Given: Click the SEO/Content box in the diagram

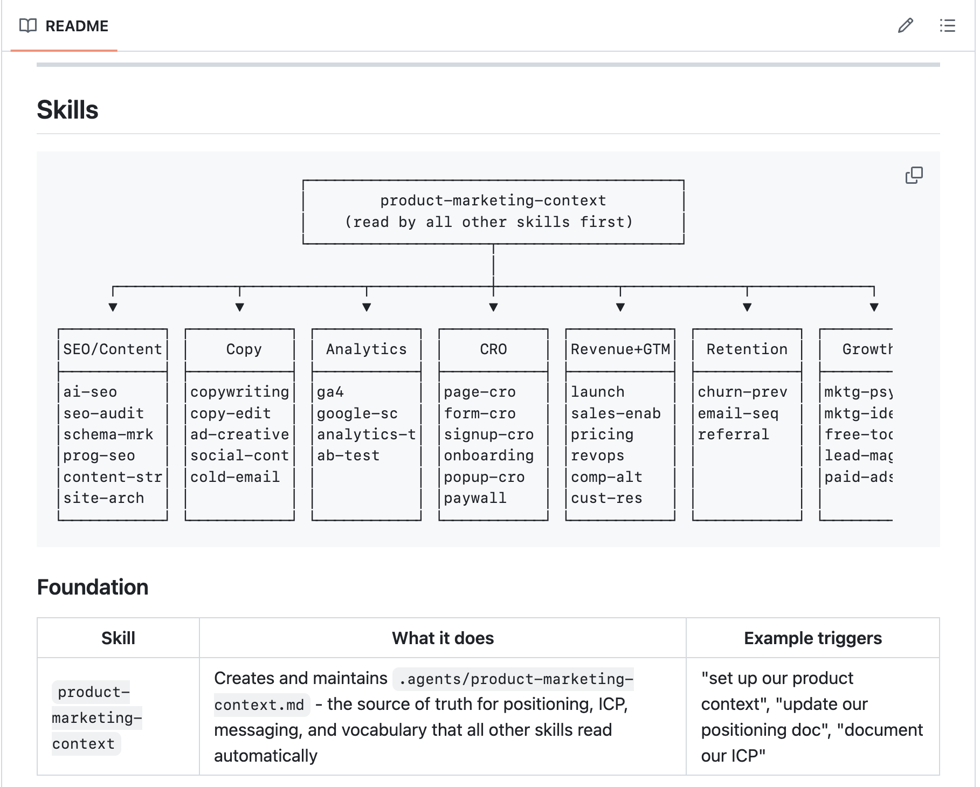Looking at the screenshot, I should point(112,349).
